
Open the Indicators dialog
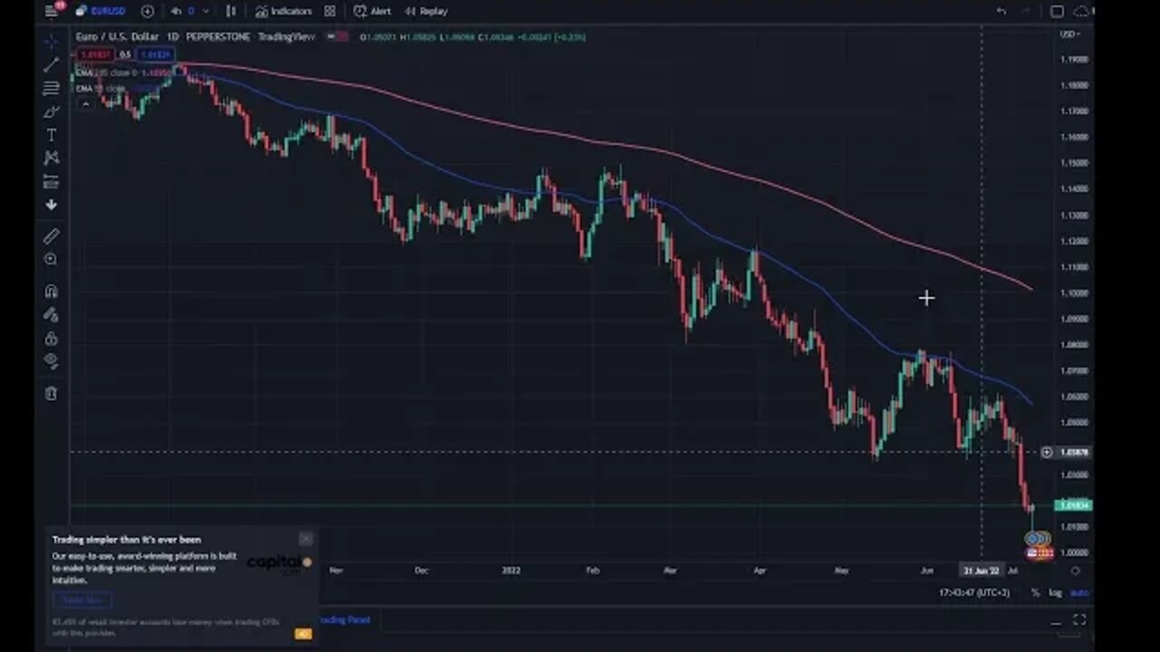click(283, 11)
